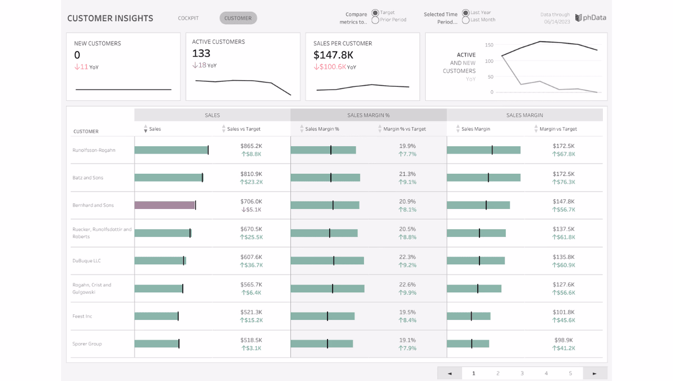Select the Runolfsson-Rogahn customer row label
Image resolution: width=673 pixels, height=381 pixels.
click(x=94, y=150)
